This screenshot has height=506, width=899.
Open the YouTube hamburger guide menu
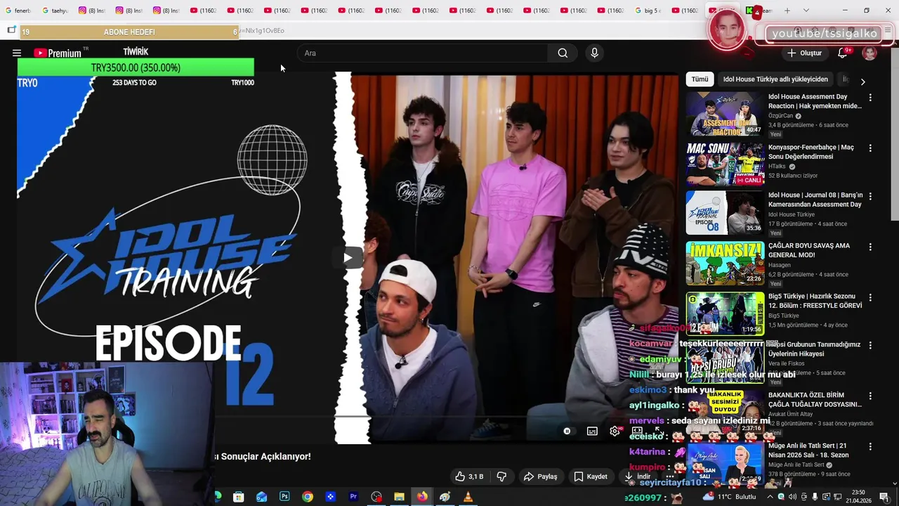click(17, 53)
